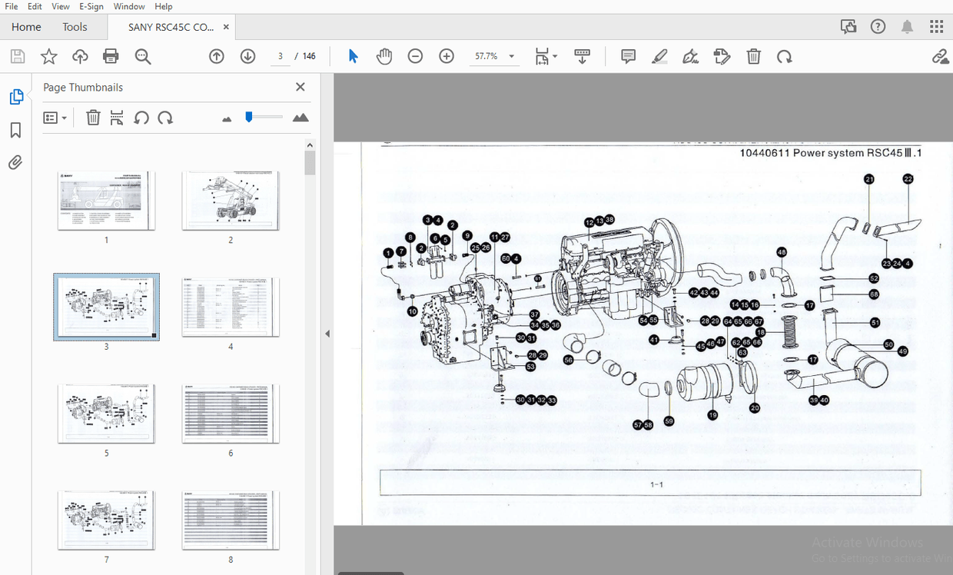Toggle the Page Thumbnails panel icon
The image size is (953, 575).
(x=15, y=97)
